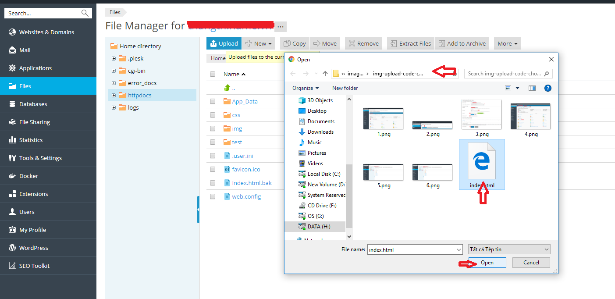
Task: Open the Organize menu in dialog
Action: coord(306,88)
